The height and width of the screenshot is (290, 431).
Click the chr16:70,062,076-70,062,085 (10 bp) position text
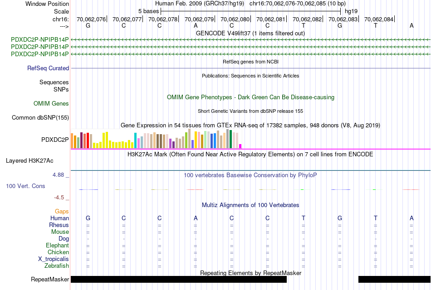click(x=298, y=4)
